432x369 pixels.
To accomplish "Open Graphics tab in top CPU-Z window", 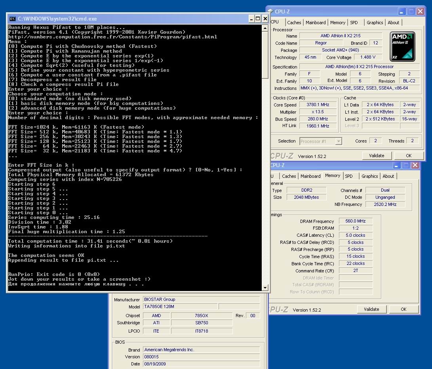I will pos(375,23).
